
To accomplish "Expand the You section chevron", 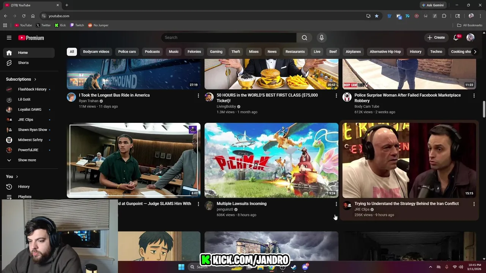I will (17, 177).
